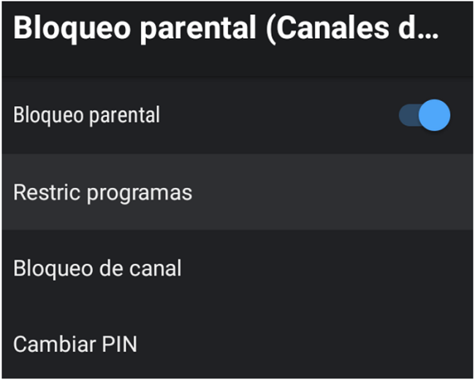The image size is (475, 381).
Task: Select the header text at the top
Action: (x=227, y=29)
